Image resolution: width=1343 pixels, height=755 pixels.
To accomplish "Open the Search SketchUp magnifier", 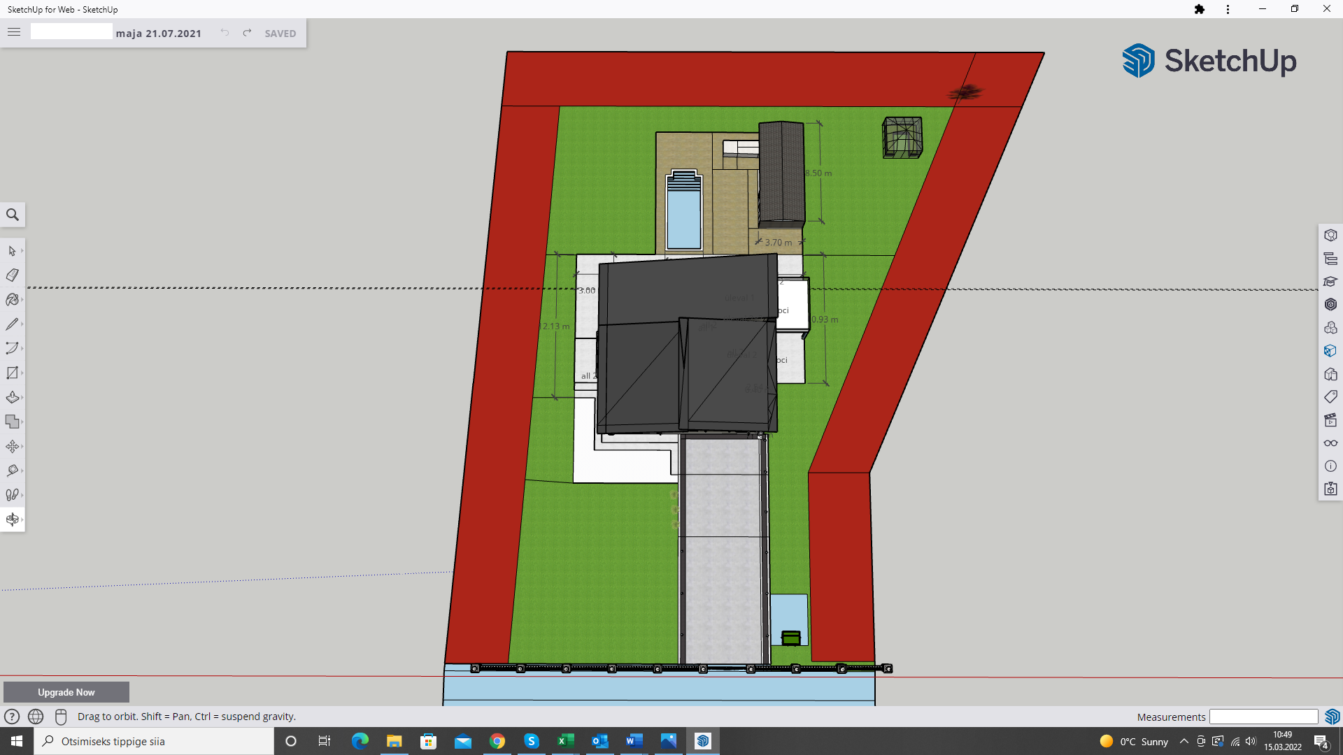I will [x=13, y=215].
